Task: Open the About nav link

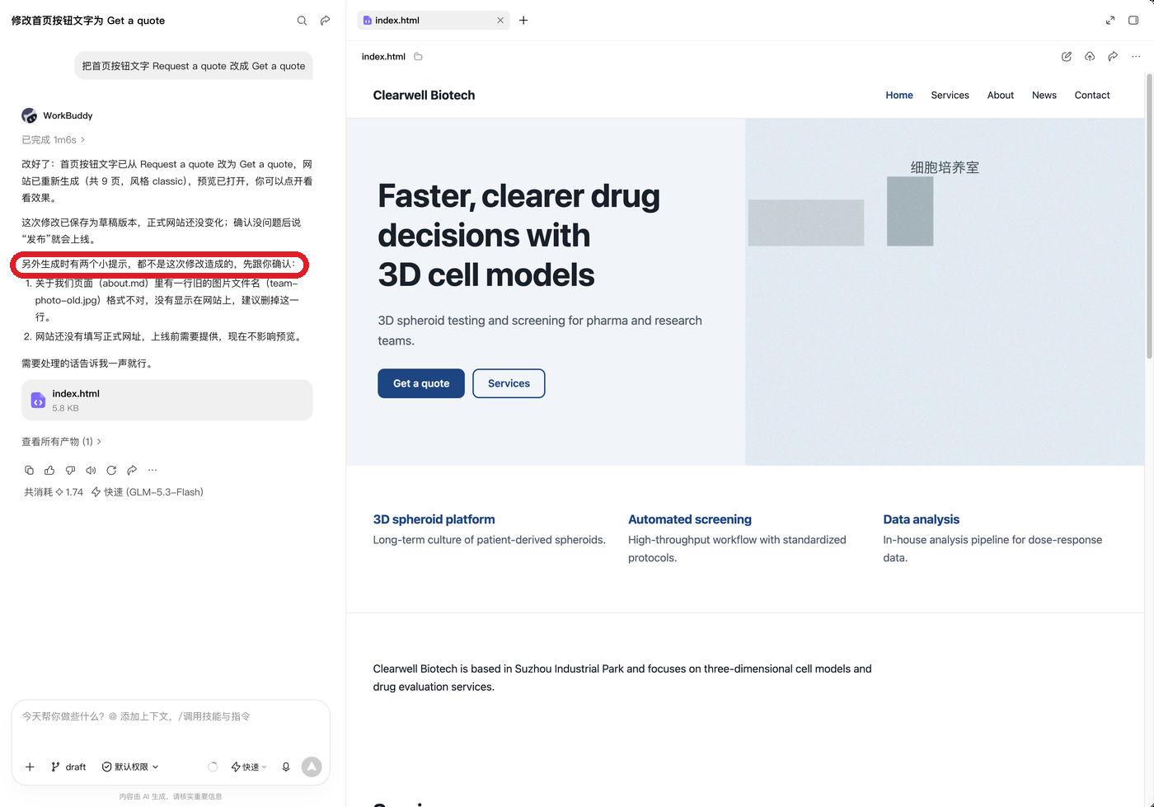Action: (1001, 95)
